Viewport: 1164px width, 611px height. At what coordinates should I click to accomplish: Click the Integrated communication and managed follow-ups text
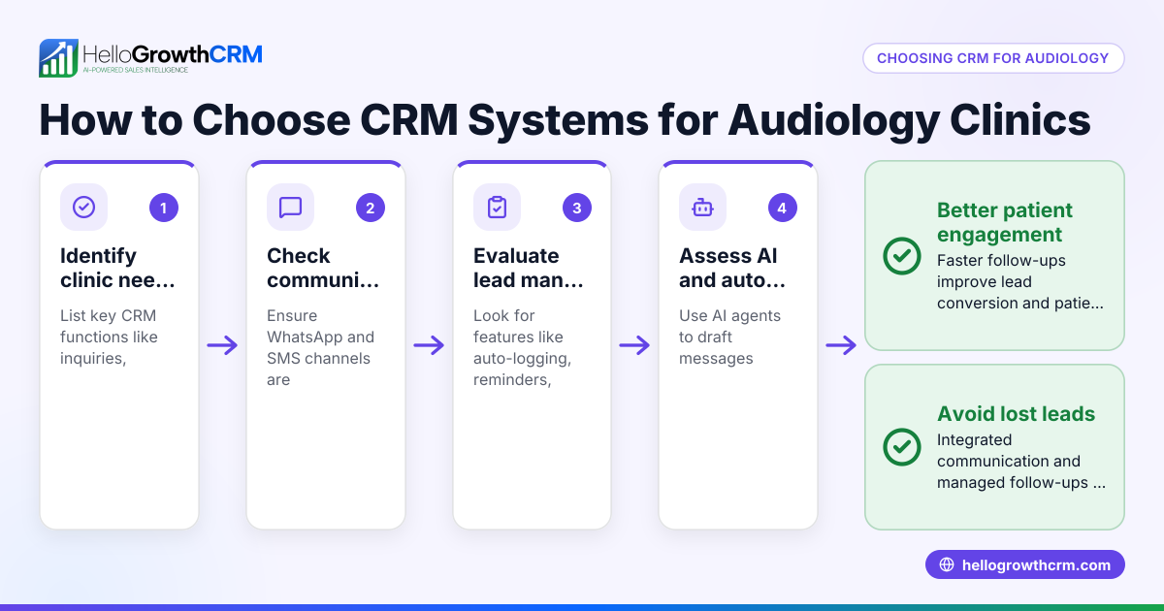click(1021, 461)
